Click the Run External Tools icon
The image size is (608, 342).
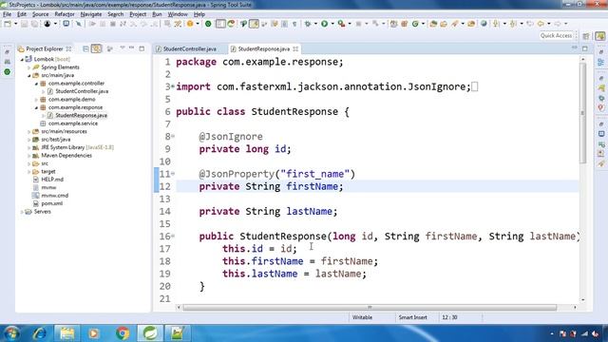tap(341, 24)
